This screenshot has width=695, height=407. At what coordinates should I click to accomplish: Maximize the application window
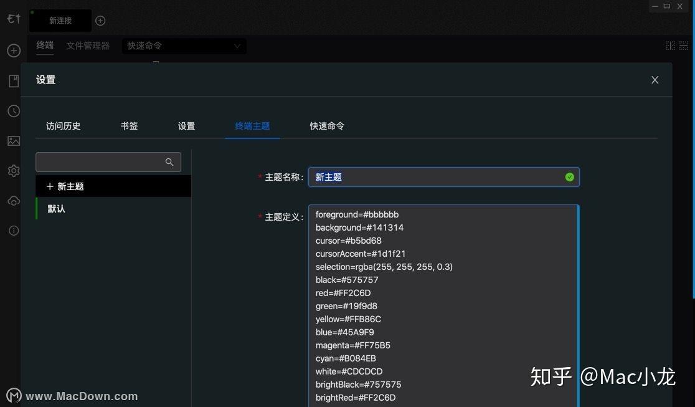coord(667,6)
